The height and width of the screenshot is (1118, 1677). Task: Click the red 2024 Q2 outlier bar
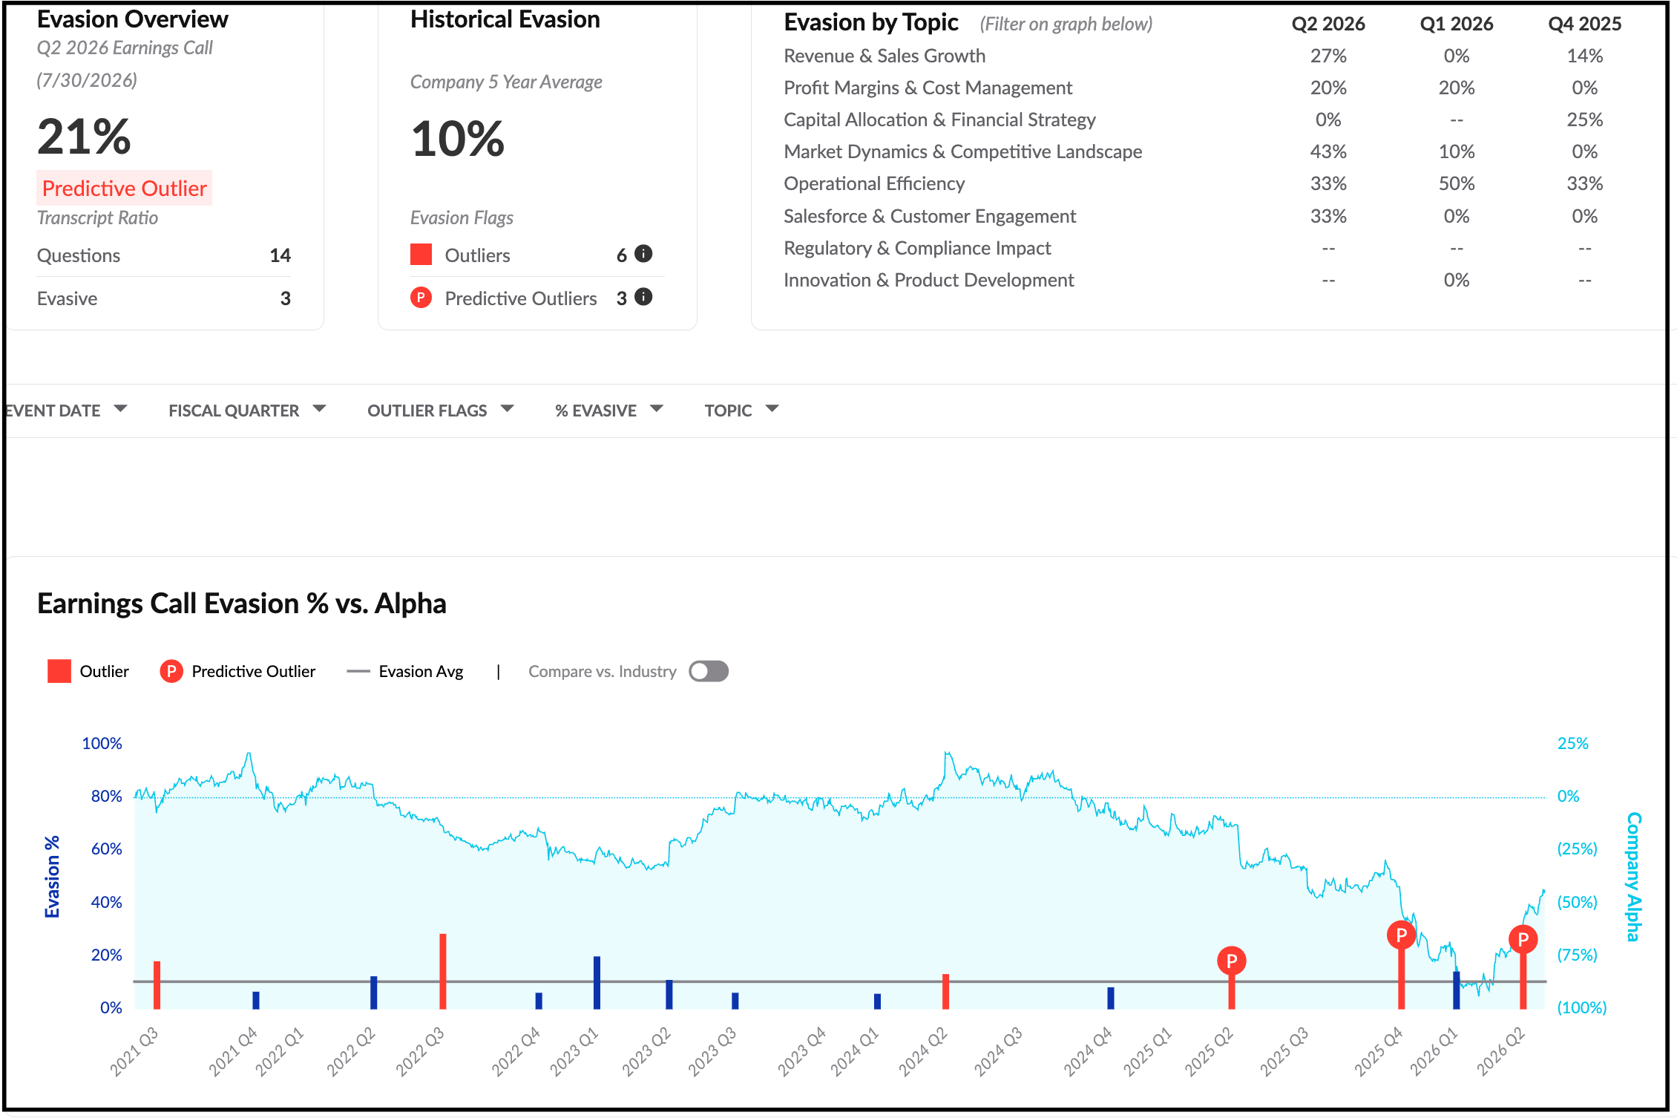click(x=945, y=992)
